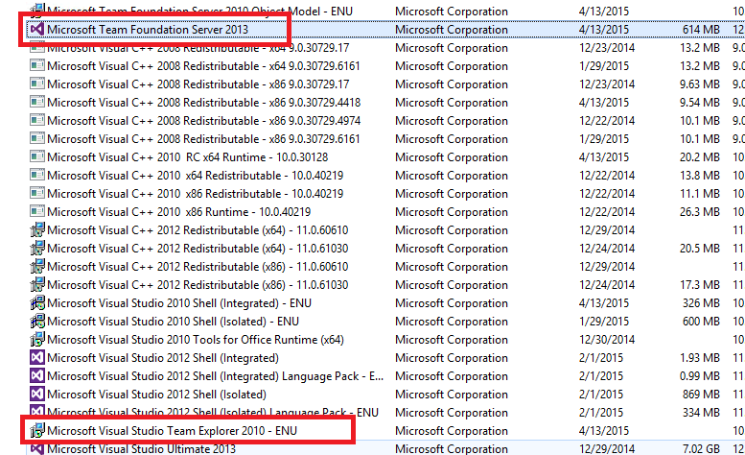Click the Visual Studio Ultimate 2013 icon
Screen dimensions: 745x455
pyautogui.click(x=37, y=449)
